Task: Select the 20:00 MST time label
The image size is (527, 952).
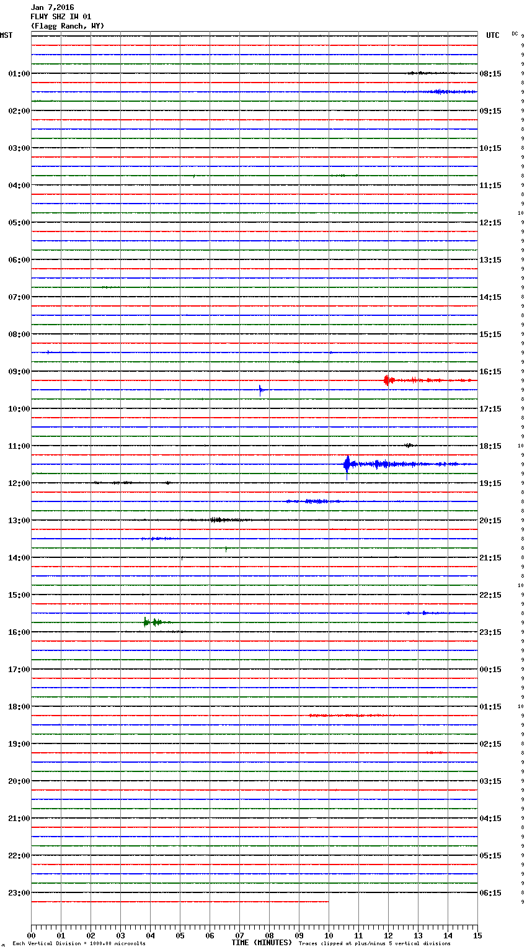Action: pyautogui.click(x=19, y=781)
